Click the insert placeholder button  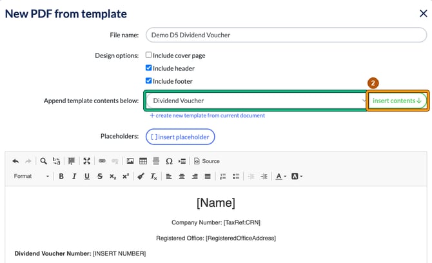pos(180,137)
